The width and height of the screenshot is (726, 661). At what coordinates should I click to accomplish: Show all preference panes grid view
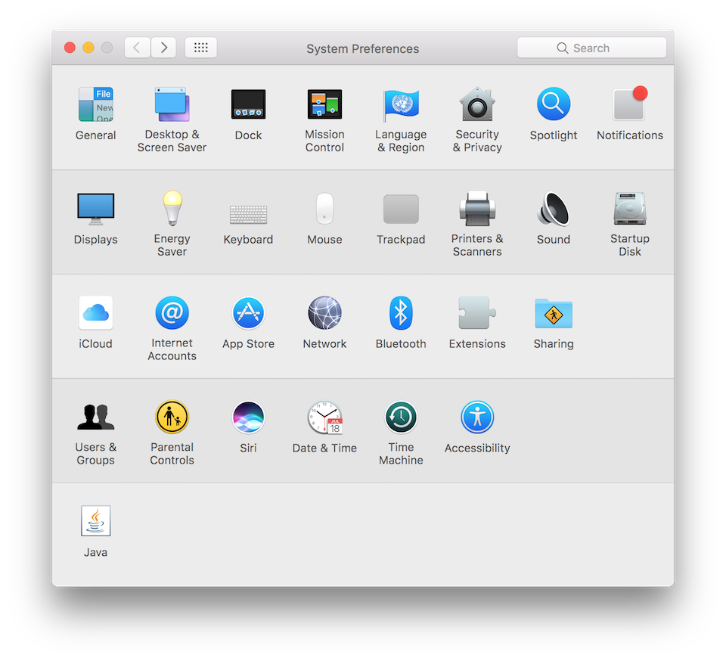point(200,47)
